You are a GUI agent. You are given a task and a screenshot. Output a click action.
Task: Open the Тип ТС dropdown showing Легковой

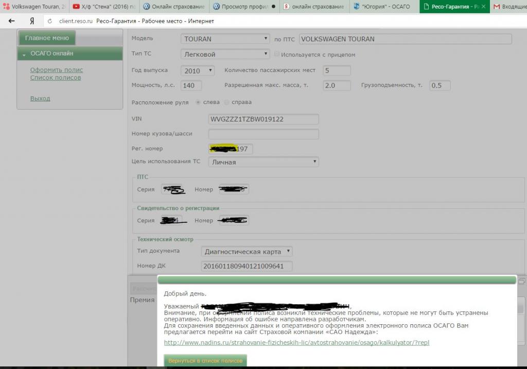225,54
